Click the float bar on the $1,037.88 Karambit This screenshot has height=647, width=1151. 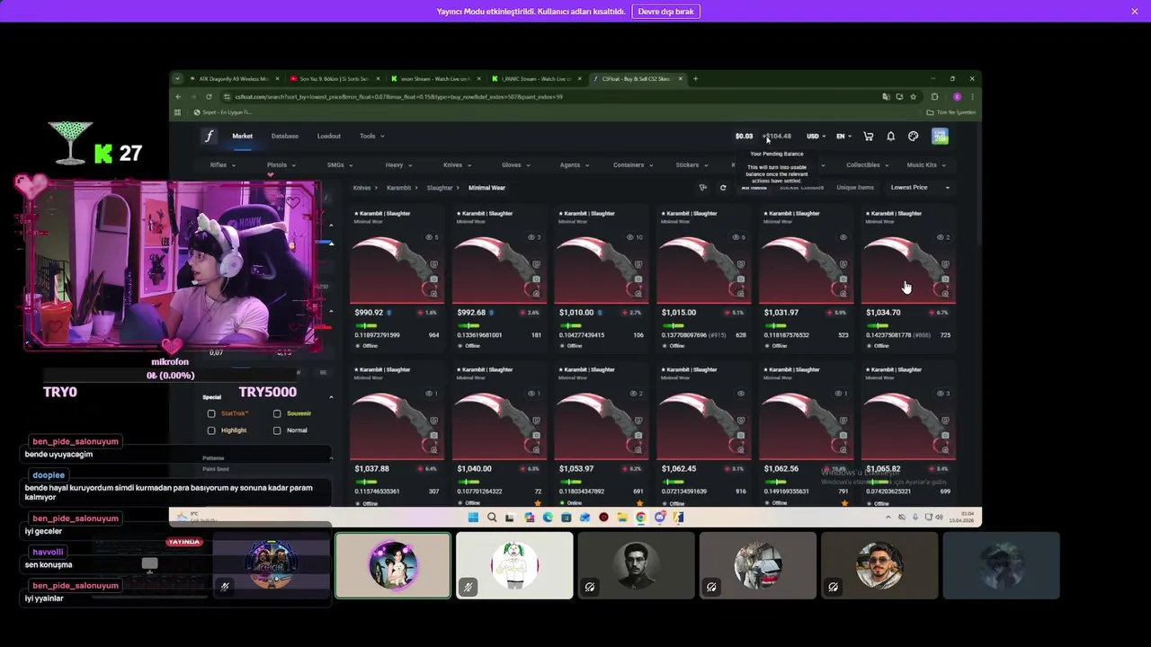coord(367,482)
